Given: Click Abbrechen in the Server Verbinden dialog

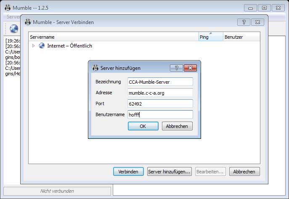Looking at the screenshot, I should tap(244, 172).
